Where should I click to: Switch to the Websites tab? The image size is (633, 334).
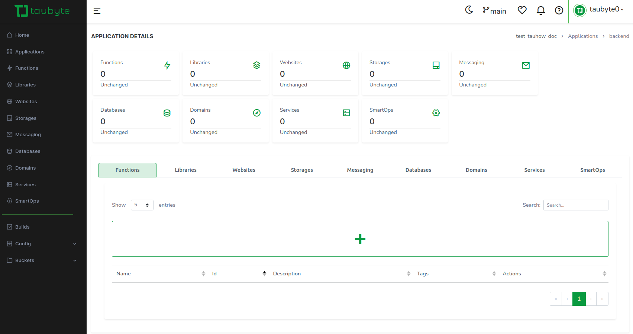tap(244, 170)
